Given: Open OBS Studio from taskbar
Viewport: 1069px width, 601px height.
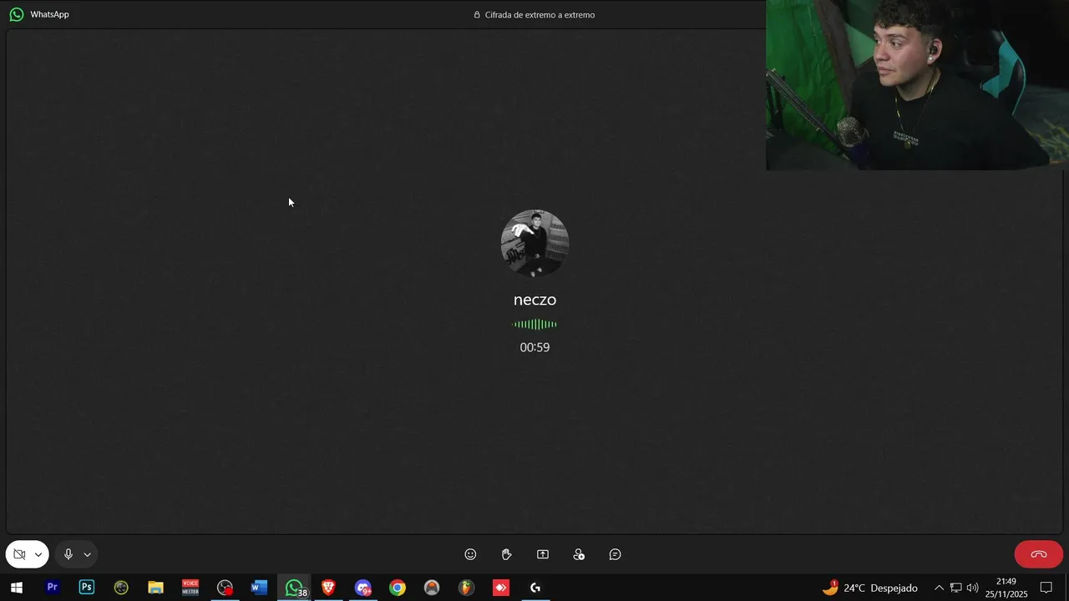Looking at the screenshot, I should tap(225, 588).
